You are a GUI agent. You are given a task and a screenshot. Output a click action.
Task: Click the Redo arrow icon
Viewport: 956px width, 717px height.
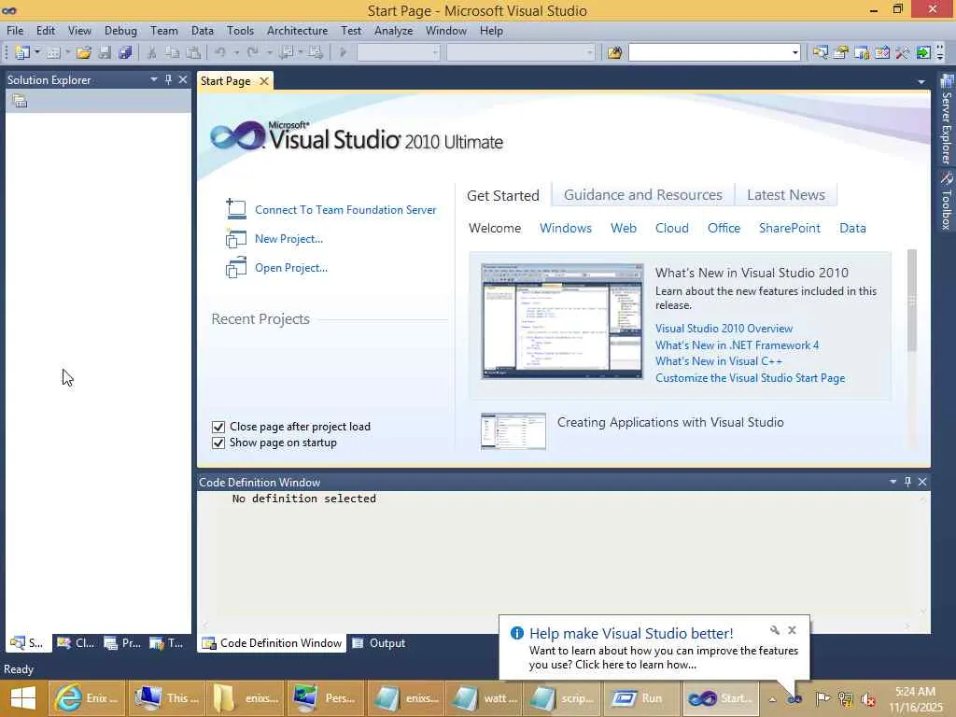click(x=253, y=53)
